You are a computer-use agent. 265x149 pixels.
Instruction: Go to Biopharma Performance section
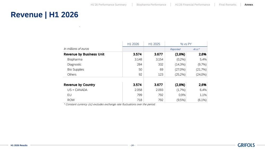(x=151, y=5)
